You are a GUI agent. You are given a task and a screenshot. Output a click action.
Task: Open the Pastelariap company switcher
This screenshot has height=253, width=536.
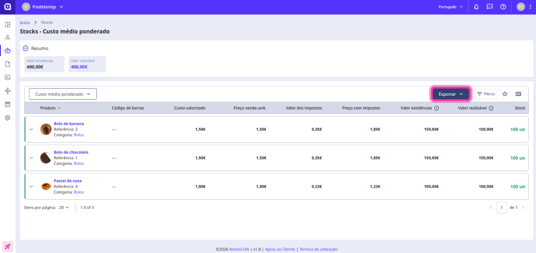click(x=43, y=7)
